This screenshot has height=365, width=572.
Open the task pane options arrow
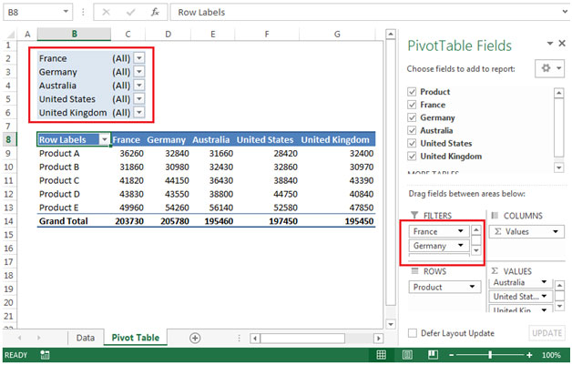550,44
